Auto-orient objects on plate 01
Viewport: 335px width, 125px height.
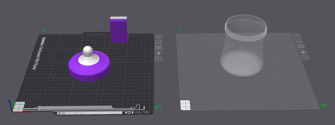click(x=159, y=42)
